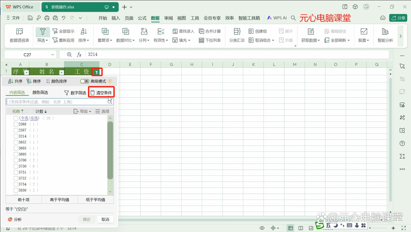Open the 工资 column filter dropdown

[96, 72]
